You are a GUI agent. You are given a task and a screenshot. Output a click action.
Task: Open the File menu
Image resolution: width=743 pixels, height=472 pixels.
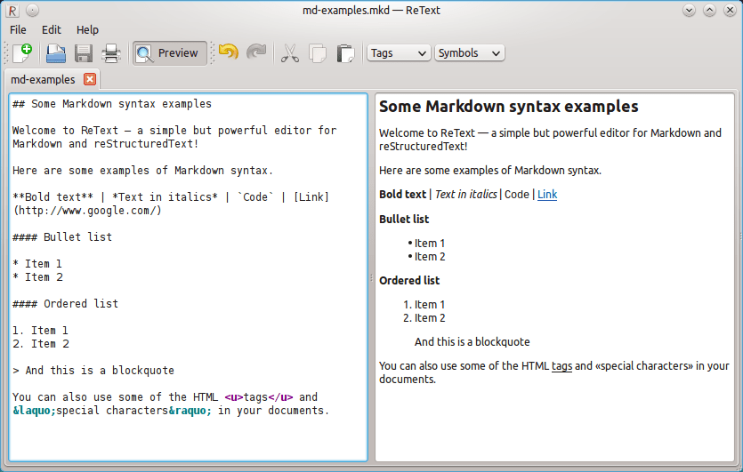click(18, 30)
